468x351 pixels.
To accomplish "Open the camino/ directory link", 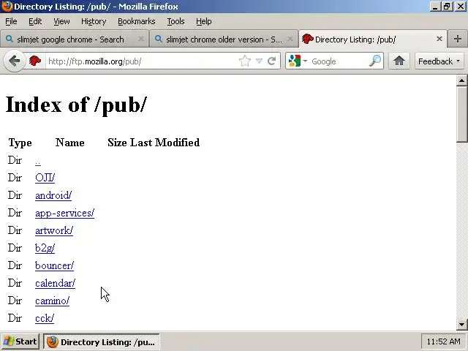I will tap(52, 301).
